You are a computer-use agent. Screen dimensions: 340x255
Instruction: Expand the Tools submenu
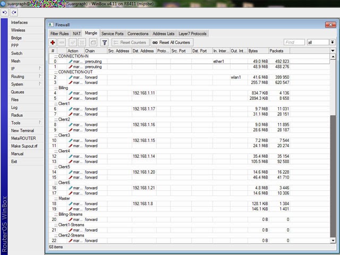pos(26,123)
